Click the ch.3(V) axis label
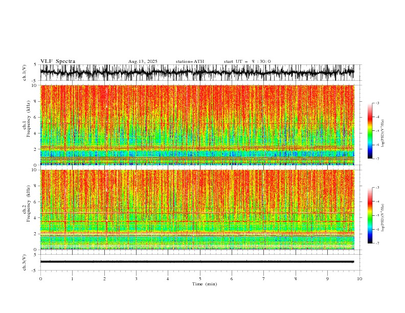405x313 pixels. pos(25,262)
